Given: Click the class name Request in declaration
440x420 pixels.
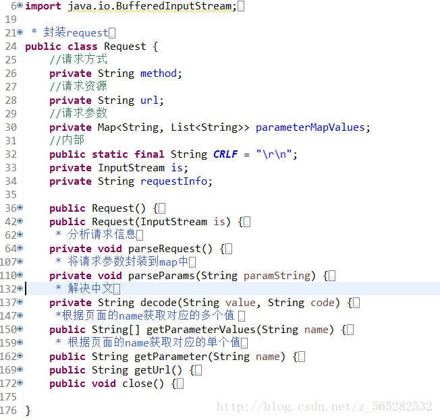Looking at the screenshot, I should click(125, 47).
